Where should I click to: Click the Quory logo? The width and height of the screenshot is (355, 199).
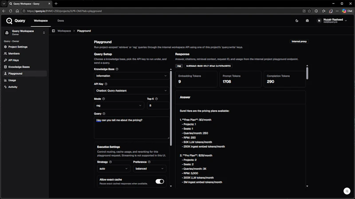(16, 21)
